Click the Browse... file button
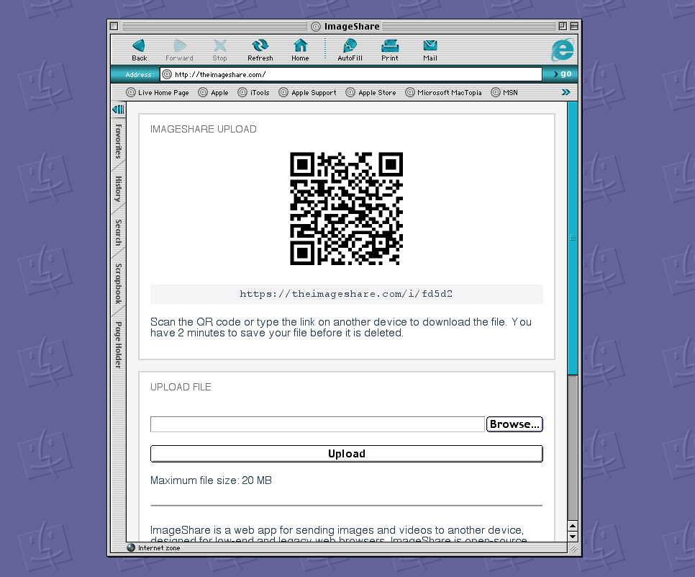The image size is (695, 577). pyautogui.click(x=514, y=424)
